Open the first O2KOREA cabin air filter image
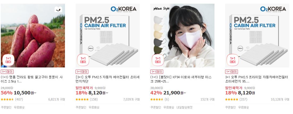Screen dimensions: 293x114 coord(108,35)
